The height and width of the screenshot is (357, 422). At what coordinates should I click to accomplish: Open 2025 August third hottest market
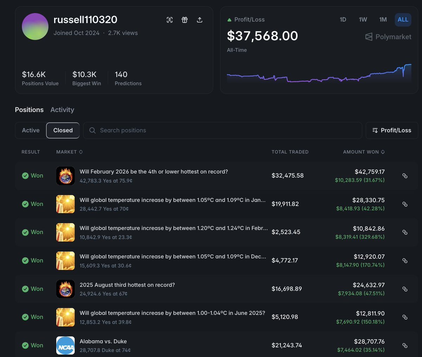[x=127, y=285]
